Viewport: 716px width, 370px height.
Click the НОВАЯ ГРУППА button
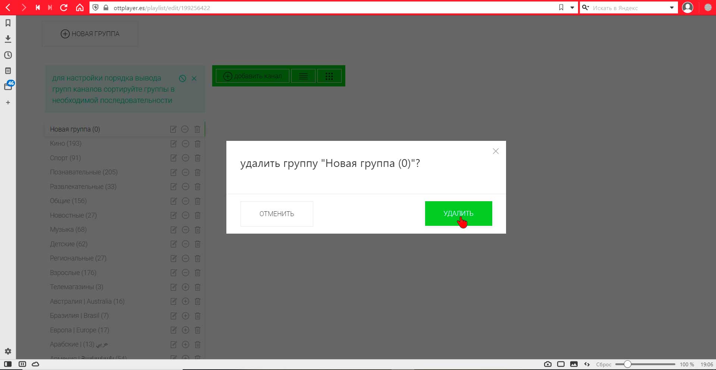pyautogui.click(x=90, y=34)
